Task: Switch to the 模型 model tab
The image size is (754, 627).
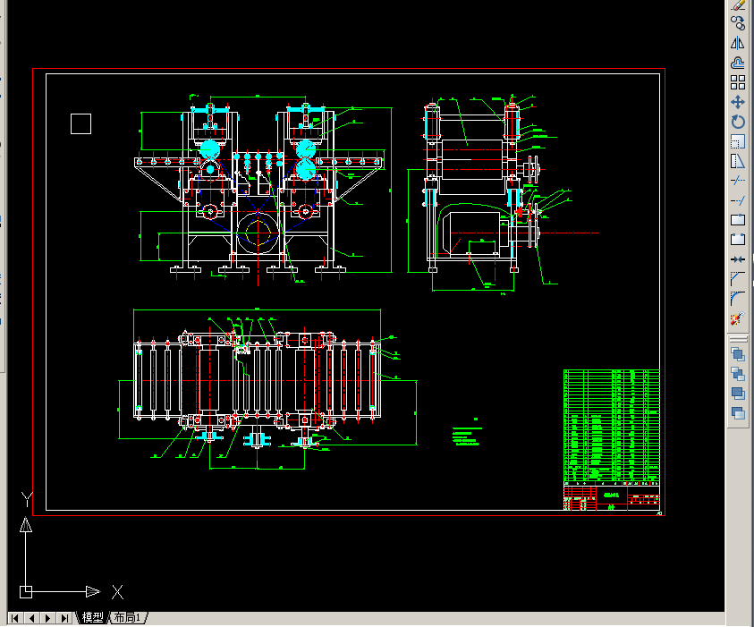Action: point(92,617)
